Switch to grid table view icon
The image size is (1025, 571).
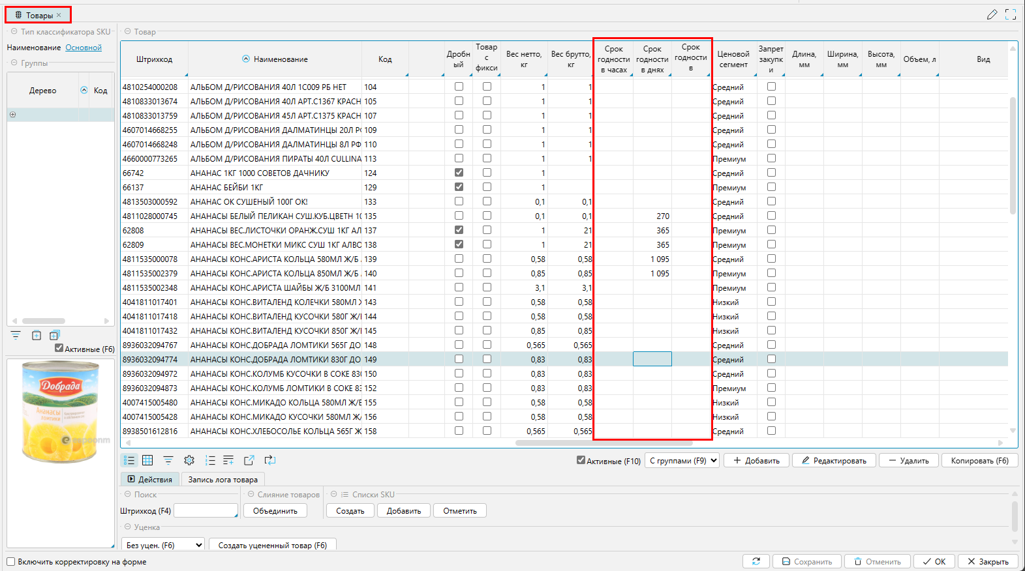[x=147, y=460]
